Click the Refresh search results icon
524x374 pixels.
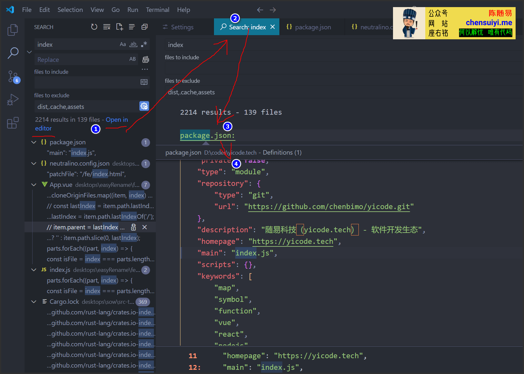pyautogui.click(x=94, y=27)
